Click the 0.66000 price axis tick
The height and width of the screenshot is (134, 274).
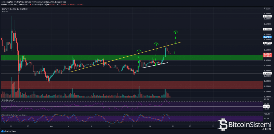click(267, 13)
